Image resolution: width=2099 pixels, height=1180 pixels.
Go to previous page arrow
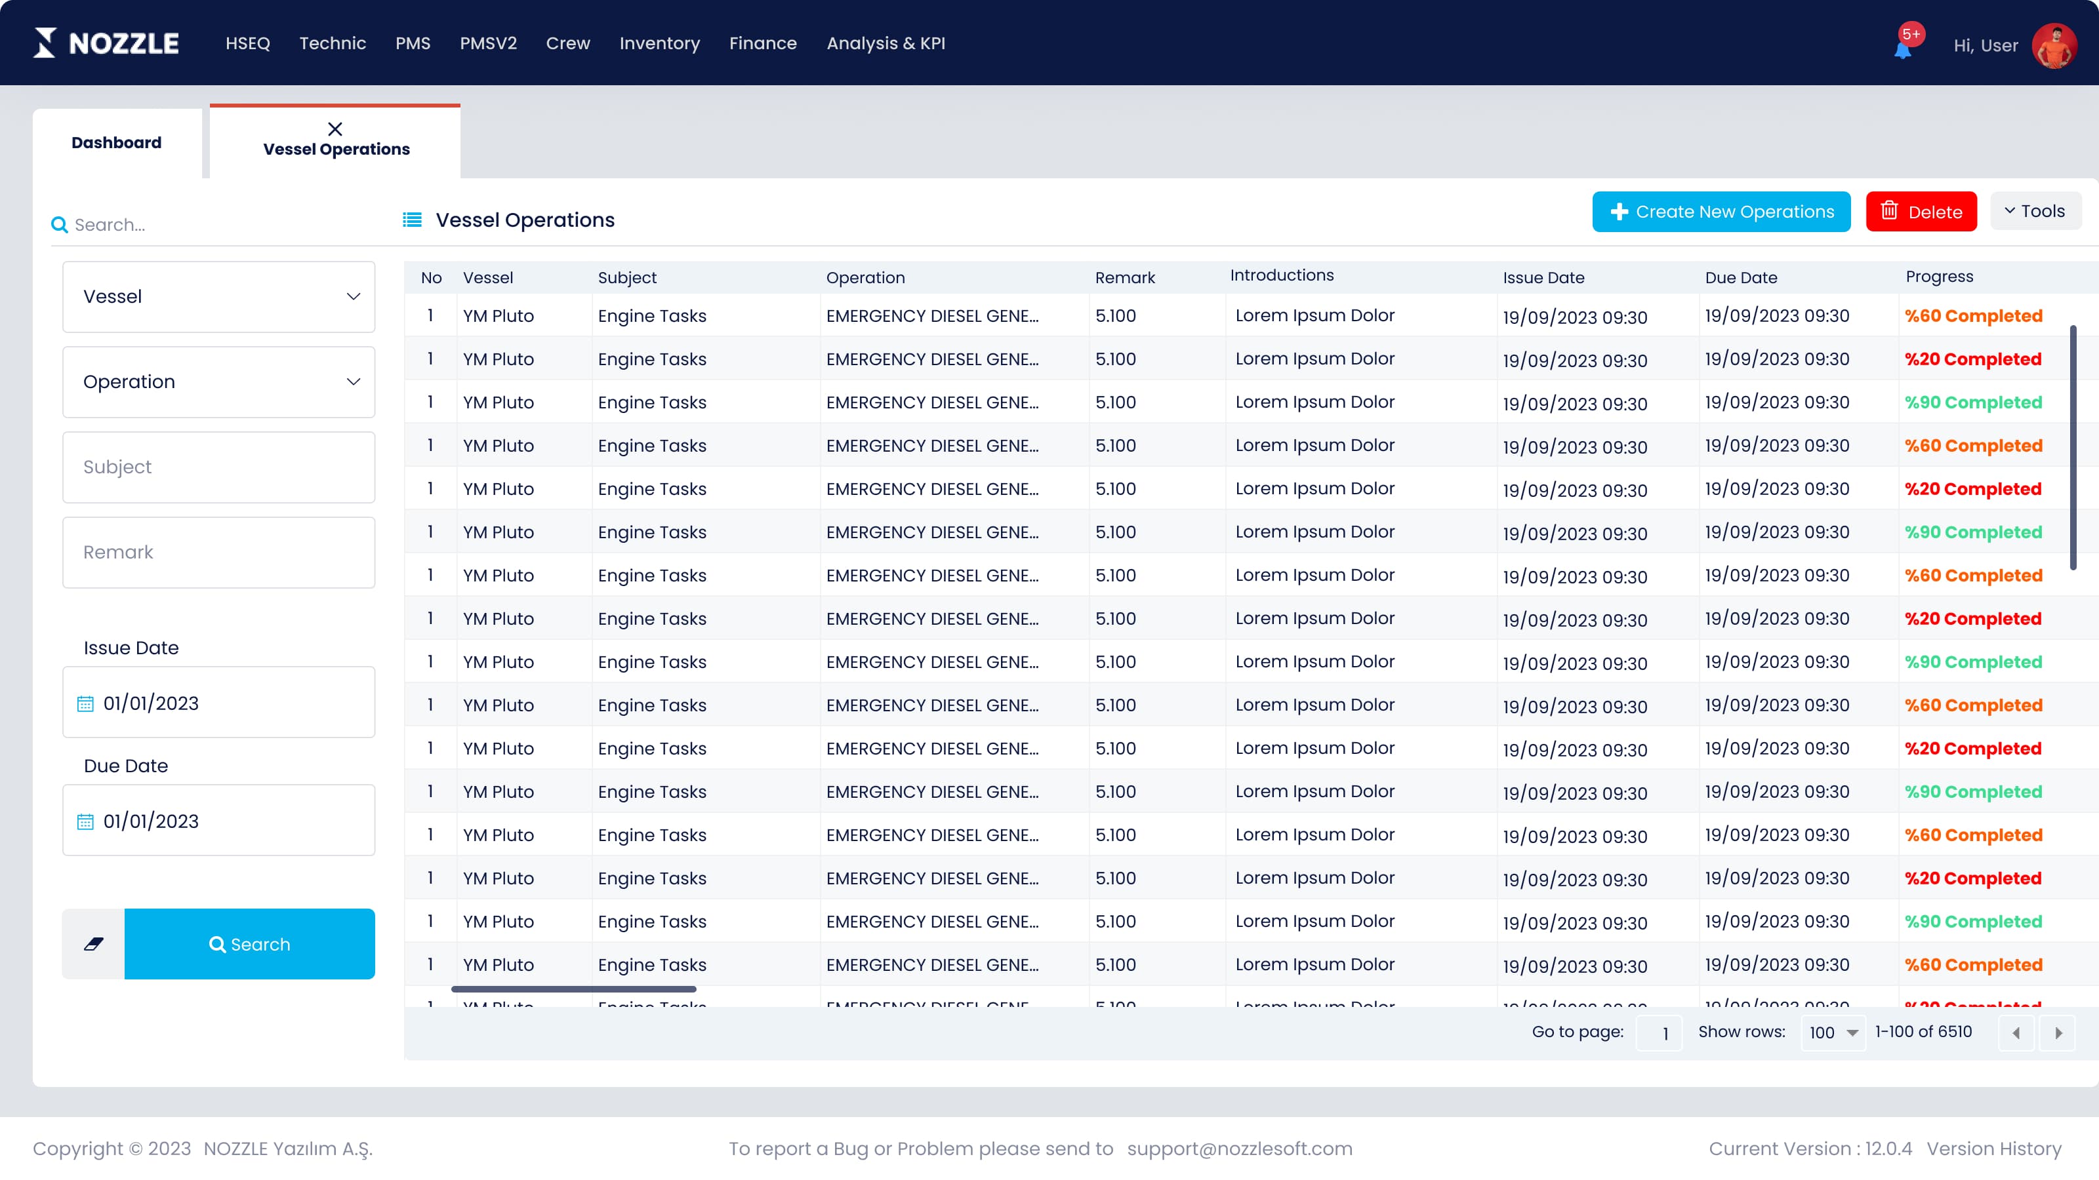click(2016, 1032)
